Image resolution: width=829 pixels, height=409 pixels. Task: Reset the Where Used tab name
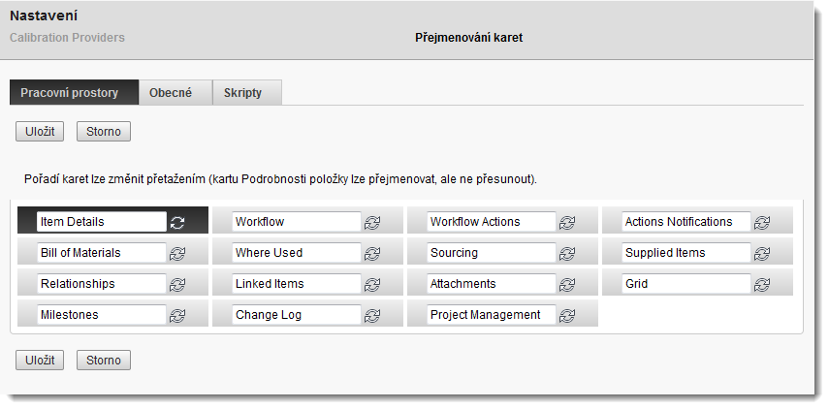point(372,253)
